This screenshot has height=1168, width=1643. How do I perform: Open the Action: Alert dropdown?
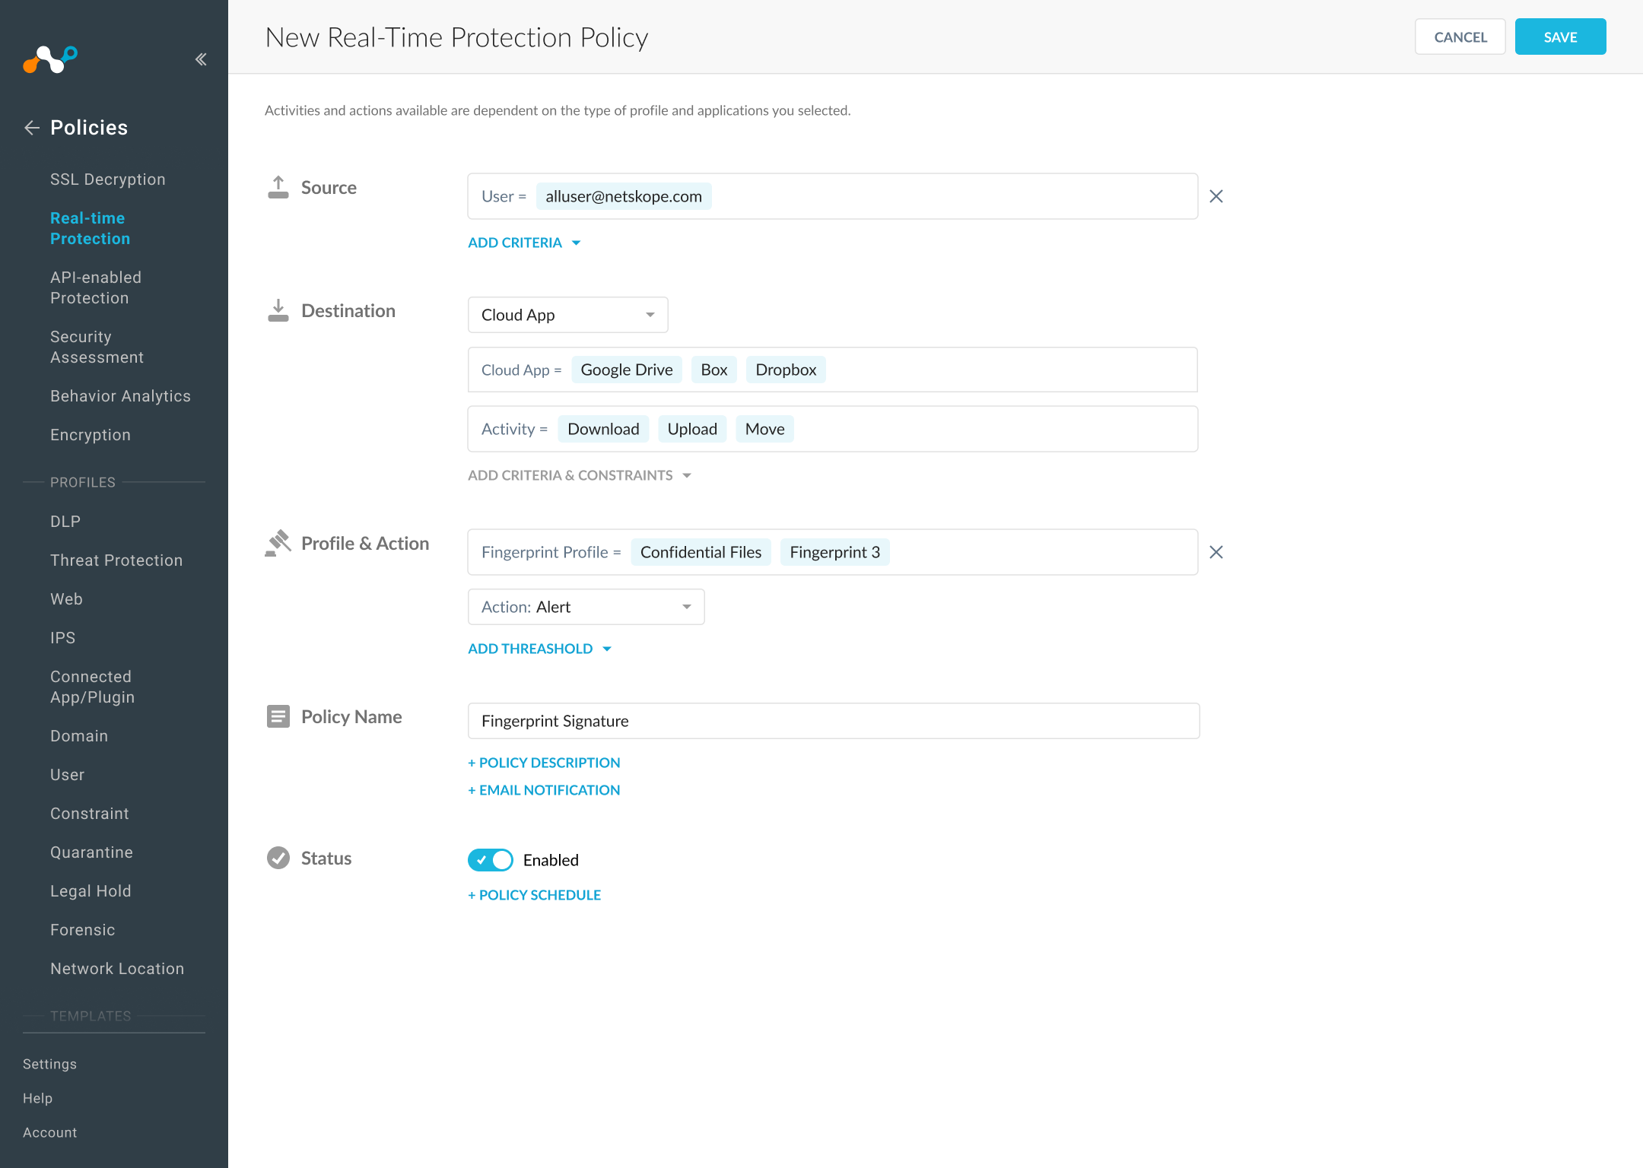click(x=586, y=607)
